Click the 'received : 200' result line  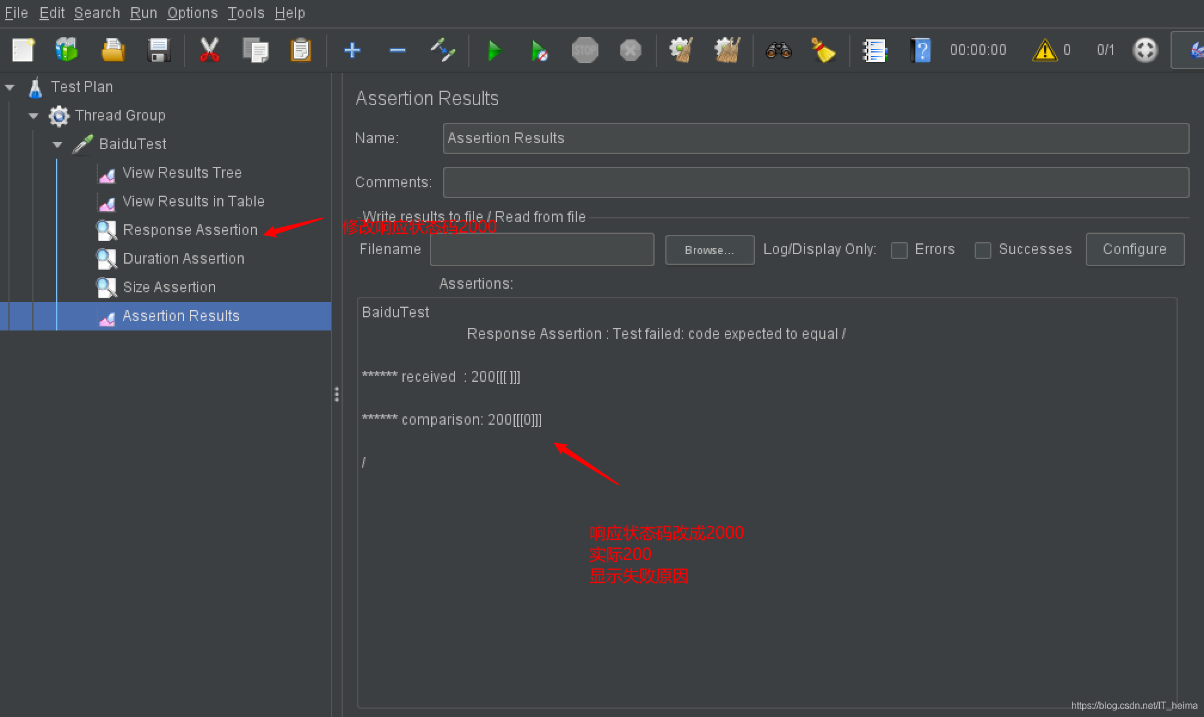[441, 377]
